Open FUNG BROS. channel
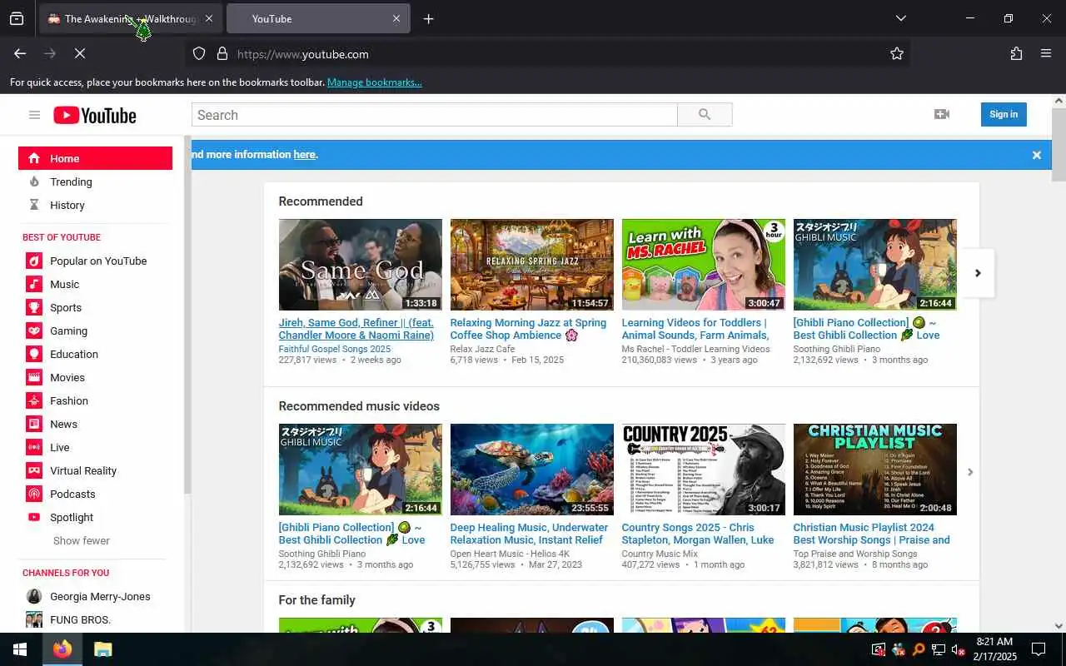 tap(80, 619)
